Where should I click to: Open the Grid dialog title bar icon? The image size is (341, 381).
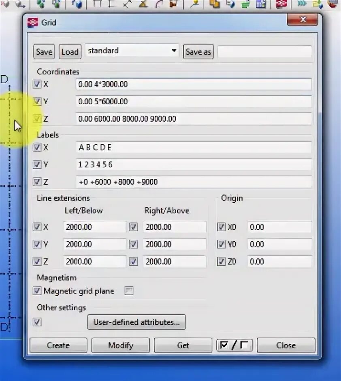33,23
